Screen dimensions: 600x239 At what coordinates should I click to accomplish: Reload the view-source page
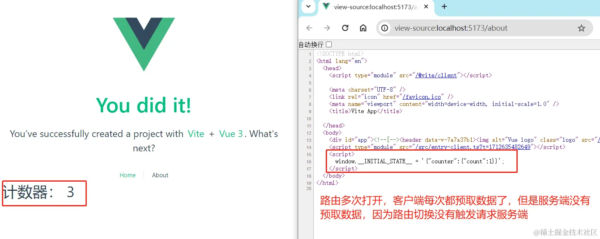345,28
